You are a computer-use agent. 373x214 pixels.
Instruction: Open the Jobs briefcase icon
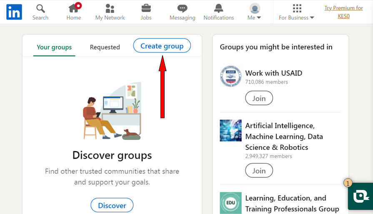point(146,9)
